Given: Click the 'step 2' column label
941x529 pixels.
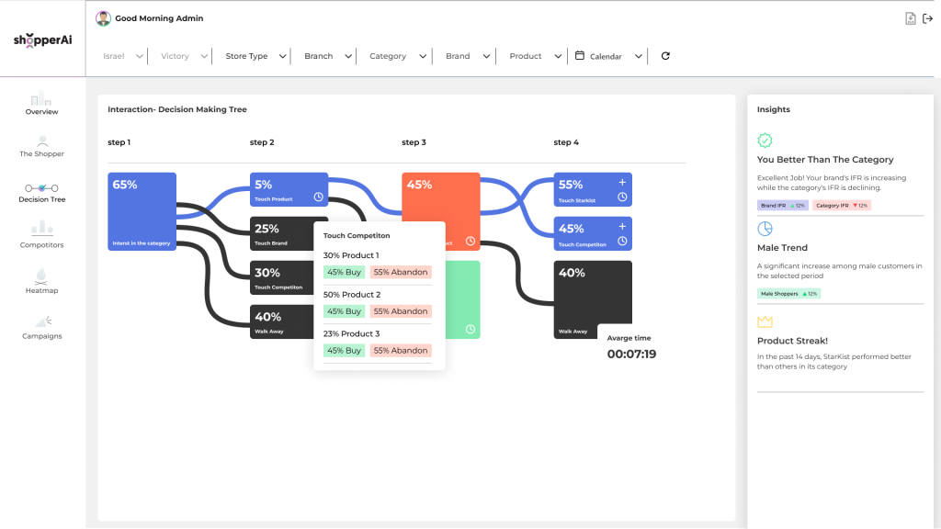Looking at the screenshot, I should click(262, 142).
